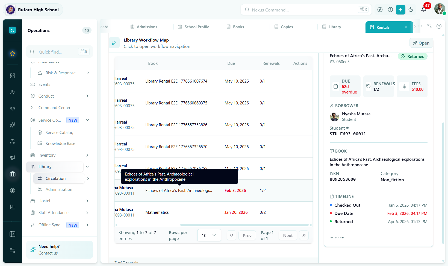Select the briefcase operations icon in rail

tap(13, 174)
